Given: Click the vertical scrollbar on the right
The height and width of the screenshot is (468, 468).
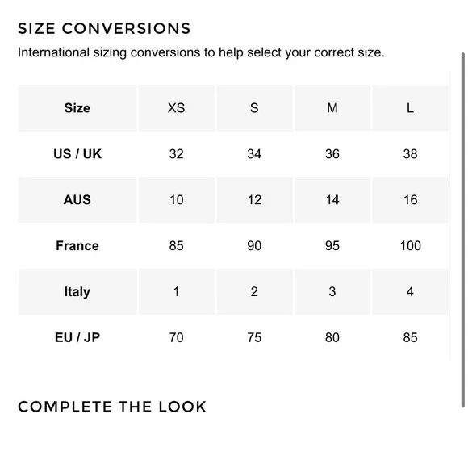Looking at the screenshot, I should (463, 230).
